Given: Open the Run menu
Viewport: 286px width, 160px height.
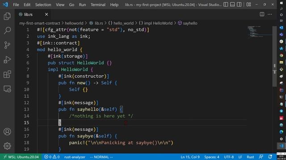Looking at the screenshot, I should 82,5.
